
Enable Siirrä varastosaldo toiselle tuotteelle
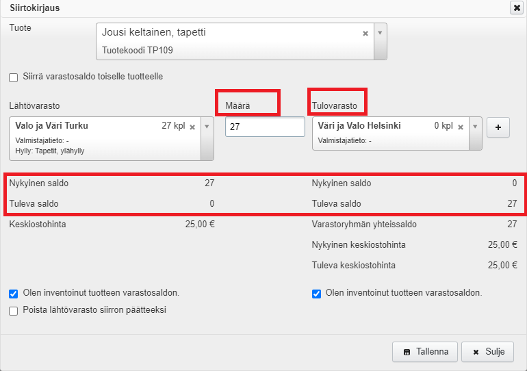(x=14, y=77)
